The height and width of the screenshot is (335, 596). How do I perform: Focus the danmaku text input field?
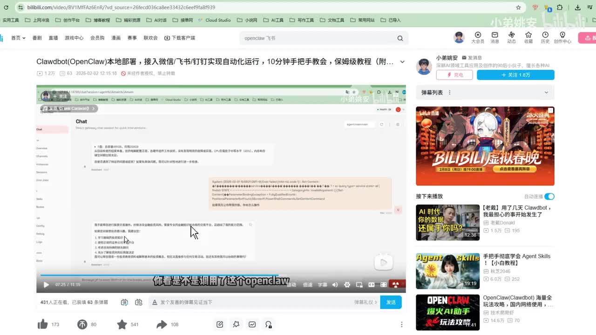coord(256,302)
